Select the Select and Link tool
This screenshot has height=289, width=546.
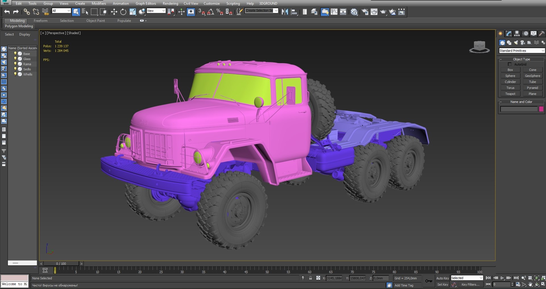point(26,12)
